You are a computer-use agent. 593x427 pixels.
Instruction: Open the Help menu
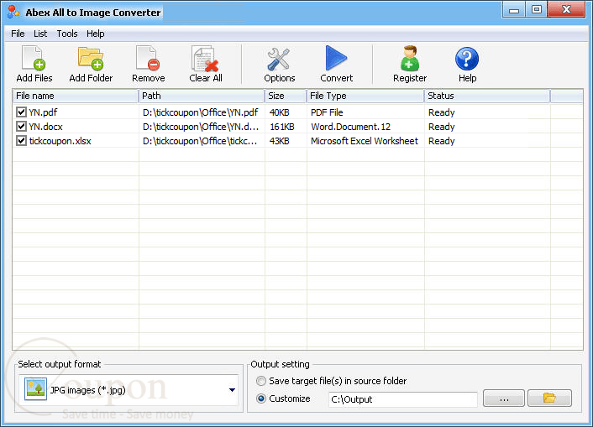click(95, 34)
